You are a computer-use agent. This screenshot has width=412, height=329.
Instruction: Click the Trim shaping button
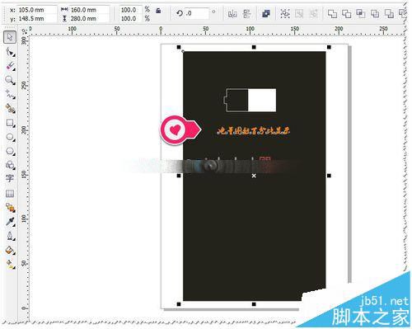[x=347, y=13]
